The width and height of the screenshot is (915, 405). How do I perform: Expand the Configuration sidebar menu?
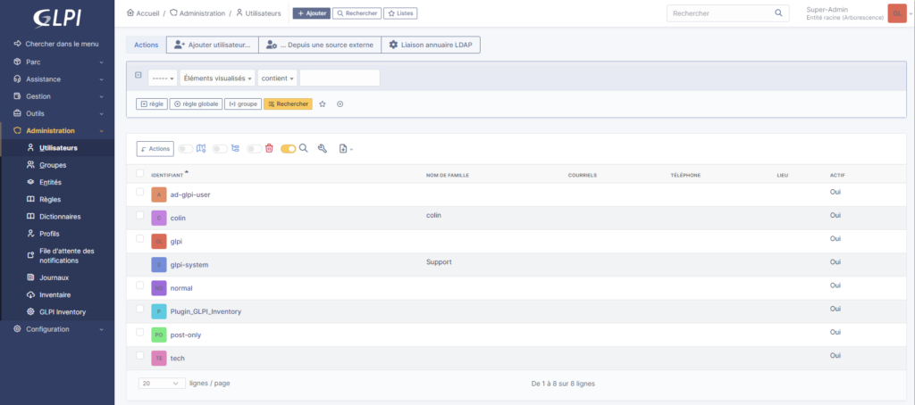(x=57, y=329)
